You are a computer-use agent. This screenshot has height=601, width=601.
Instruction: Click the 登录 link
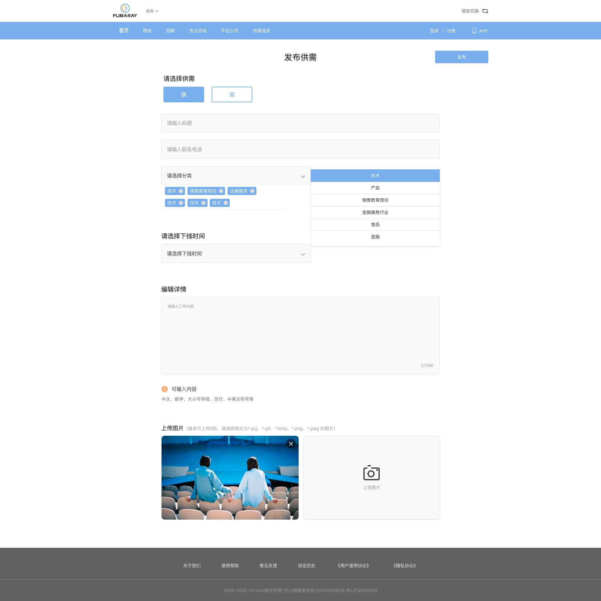434,31
